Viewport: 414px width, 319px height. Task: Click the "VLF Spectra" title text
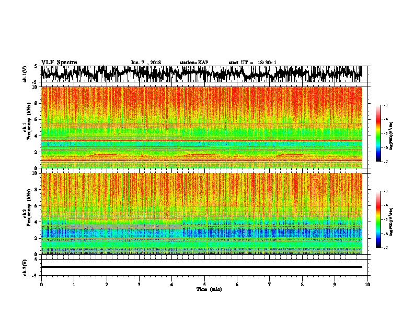pyautogui.click(x=59, y=63)
